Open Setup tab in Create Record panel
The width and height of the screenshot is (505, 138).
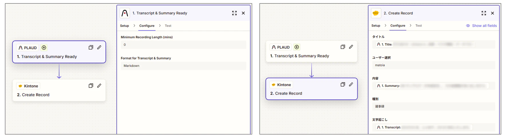[x=376, y=26]
